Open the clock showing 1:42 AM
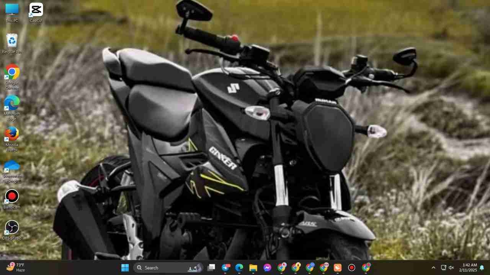The image size is (490, 275). coord(468,267)
